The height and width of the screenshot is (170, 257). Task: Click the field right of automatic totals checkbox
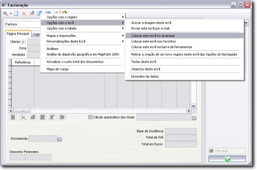164,117
